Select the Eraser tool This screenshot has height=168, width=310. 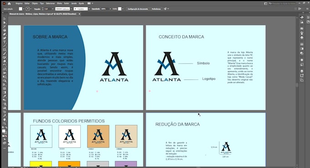[x=5, y=61]
